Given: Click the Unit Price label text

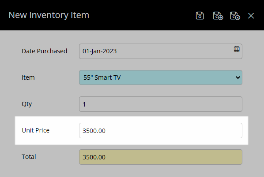Looking at the screenshot, I should coord(35,130).
